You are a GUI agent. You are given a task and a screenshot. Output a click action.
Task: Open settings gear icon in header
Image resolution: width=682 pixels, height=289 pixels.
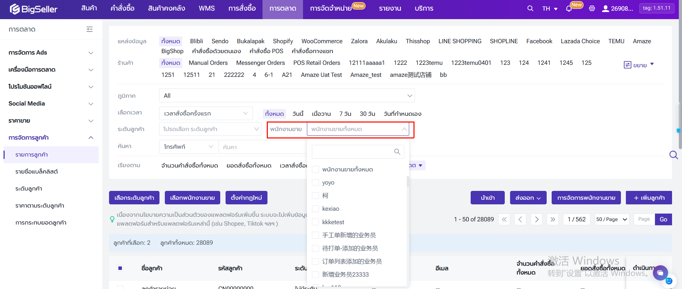click(x=592, y=8)
